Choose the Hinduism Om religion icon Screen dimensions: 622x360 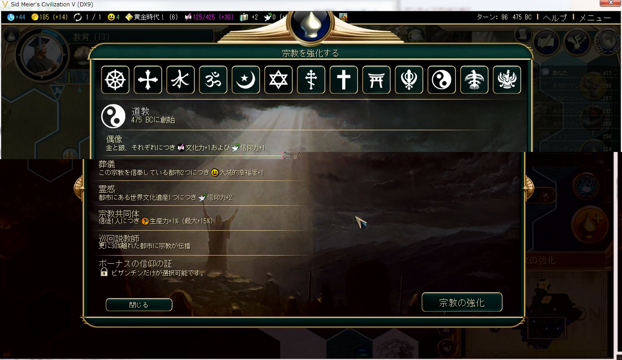[x=213, y=80]
